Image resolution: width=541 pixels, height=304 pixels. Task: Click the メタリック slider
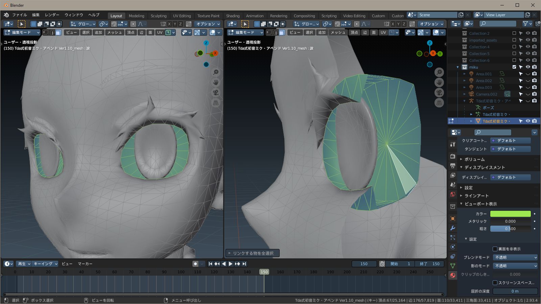[510, 221]
